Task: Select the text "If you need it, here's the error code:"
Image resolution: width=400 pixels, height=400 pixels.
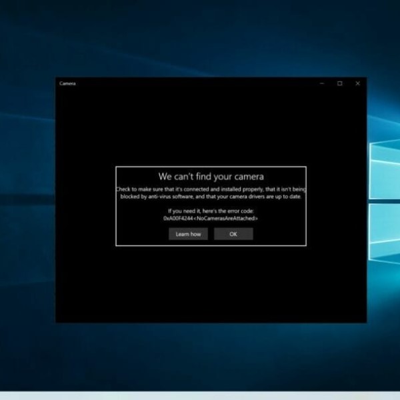Action: pyautogui.click(x=211, y=211)
